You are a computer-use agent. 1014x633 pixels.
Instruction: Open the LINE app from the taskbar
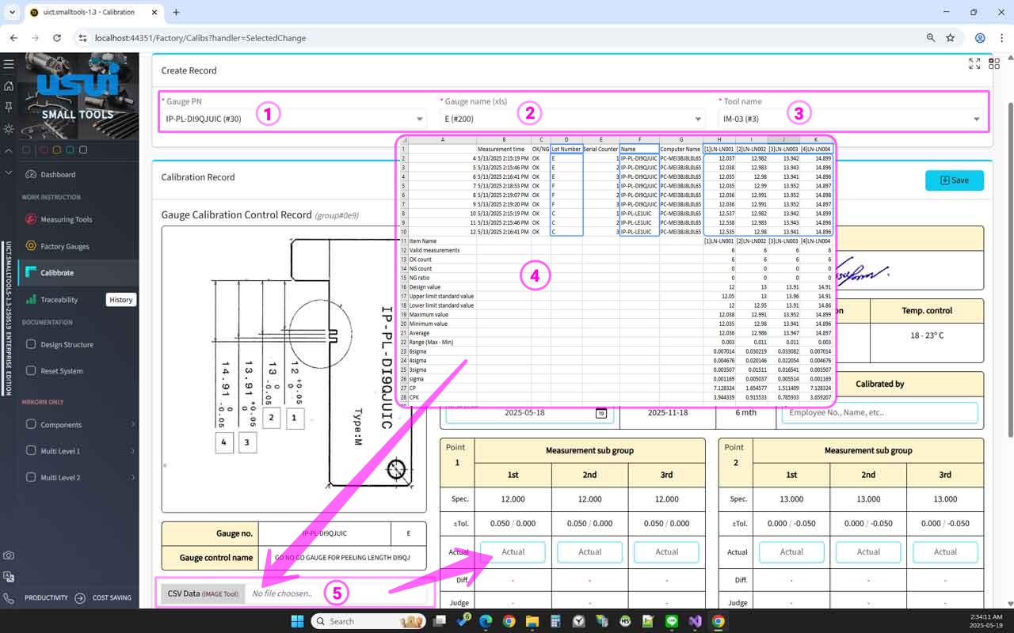tap(672, 621)
